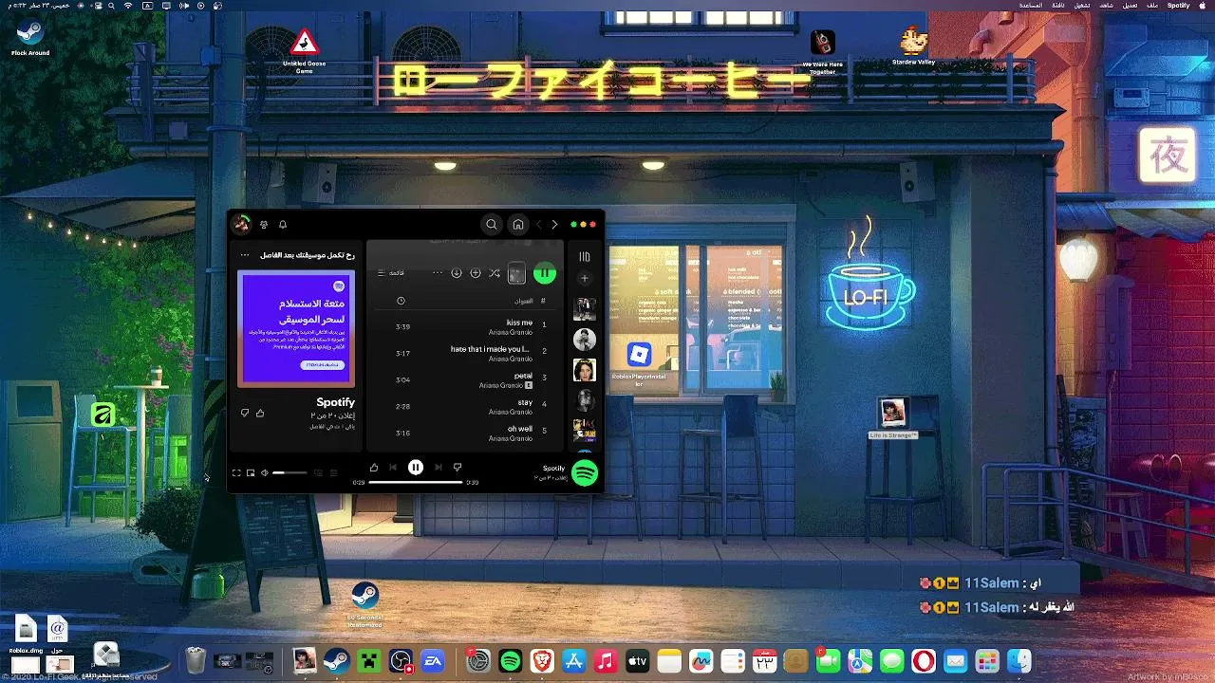This screenshot has width=1215, height=683.
Task: Pause playback in bottom player bar
Action: coord(415,467)
